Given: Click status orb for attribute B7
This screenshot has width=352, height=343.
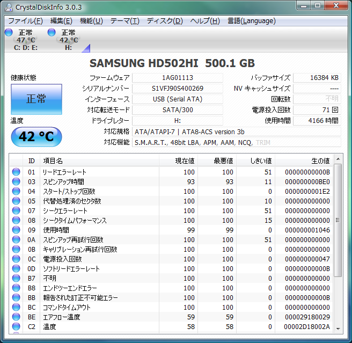Looking at the screenshot, I should point(16,278).
